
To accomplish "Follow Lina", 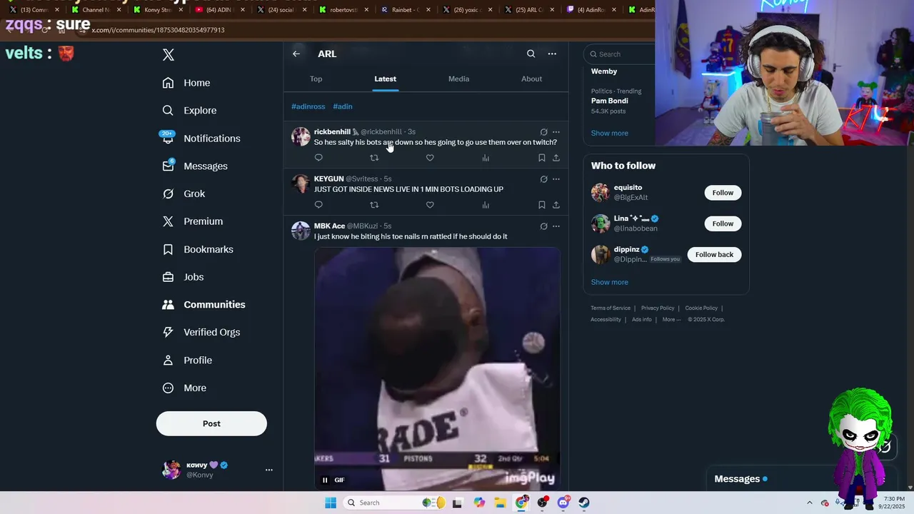I will 723,223.
